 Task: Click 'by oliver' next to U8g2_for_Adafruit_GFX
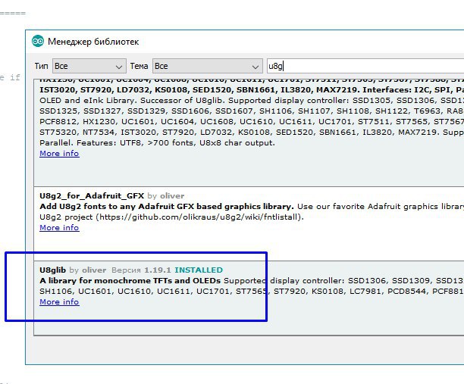point(166,195)
